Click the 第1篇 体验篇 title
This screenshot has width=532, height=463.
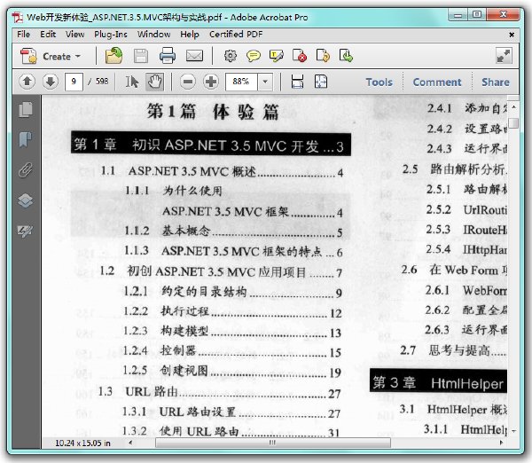(x=213, y=112)
